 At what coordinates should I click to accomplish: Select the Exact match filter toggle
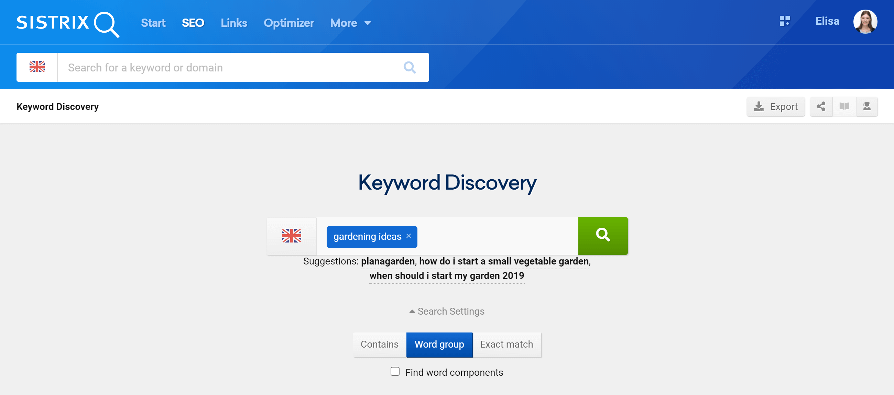tap(505, 345)
